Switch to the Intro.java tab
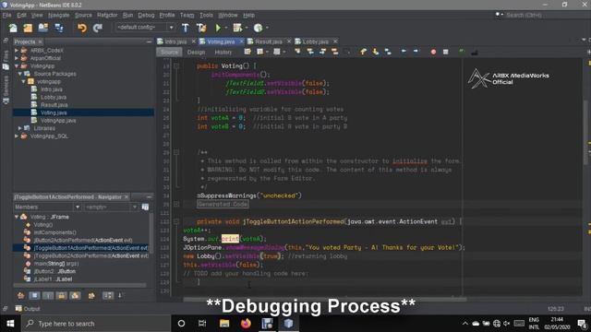 click(175, 41)
